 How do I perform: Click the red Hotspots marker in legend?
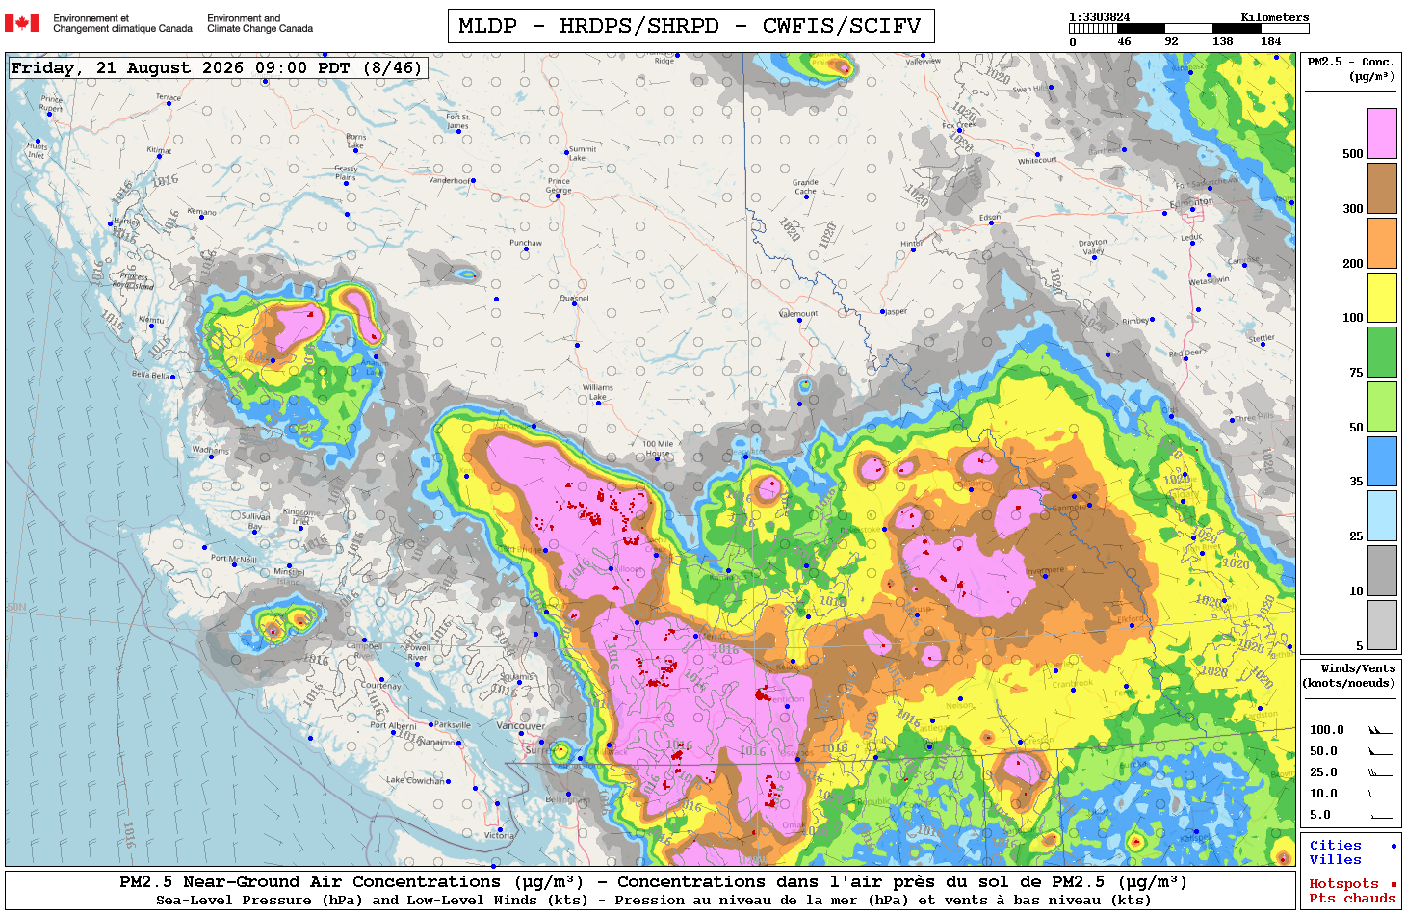[1393, 884]
